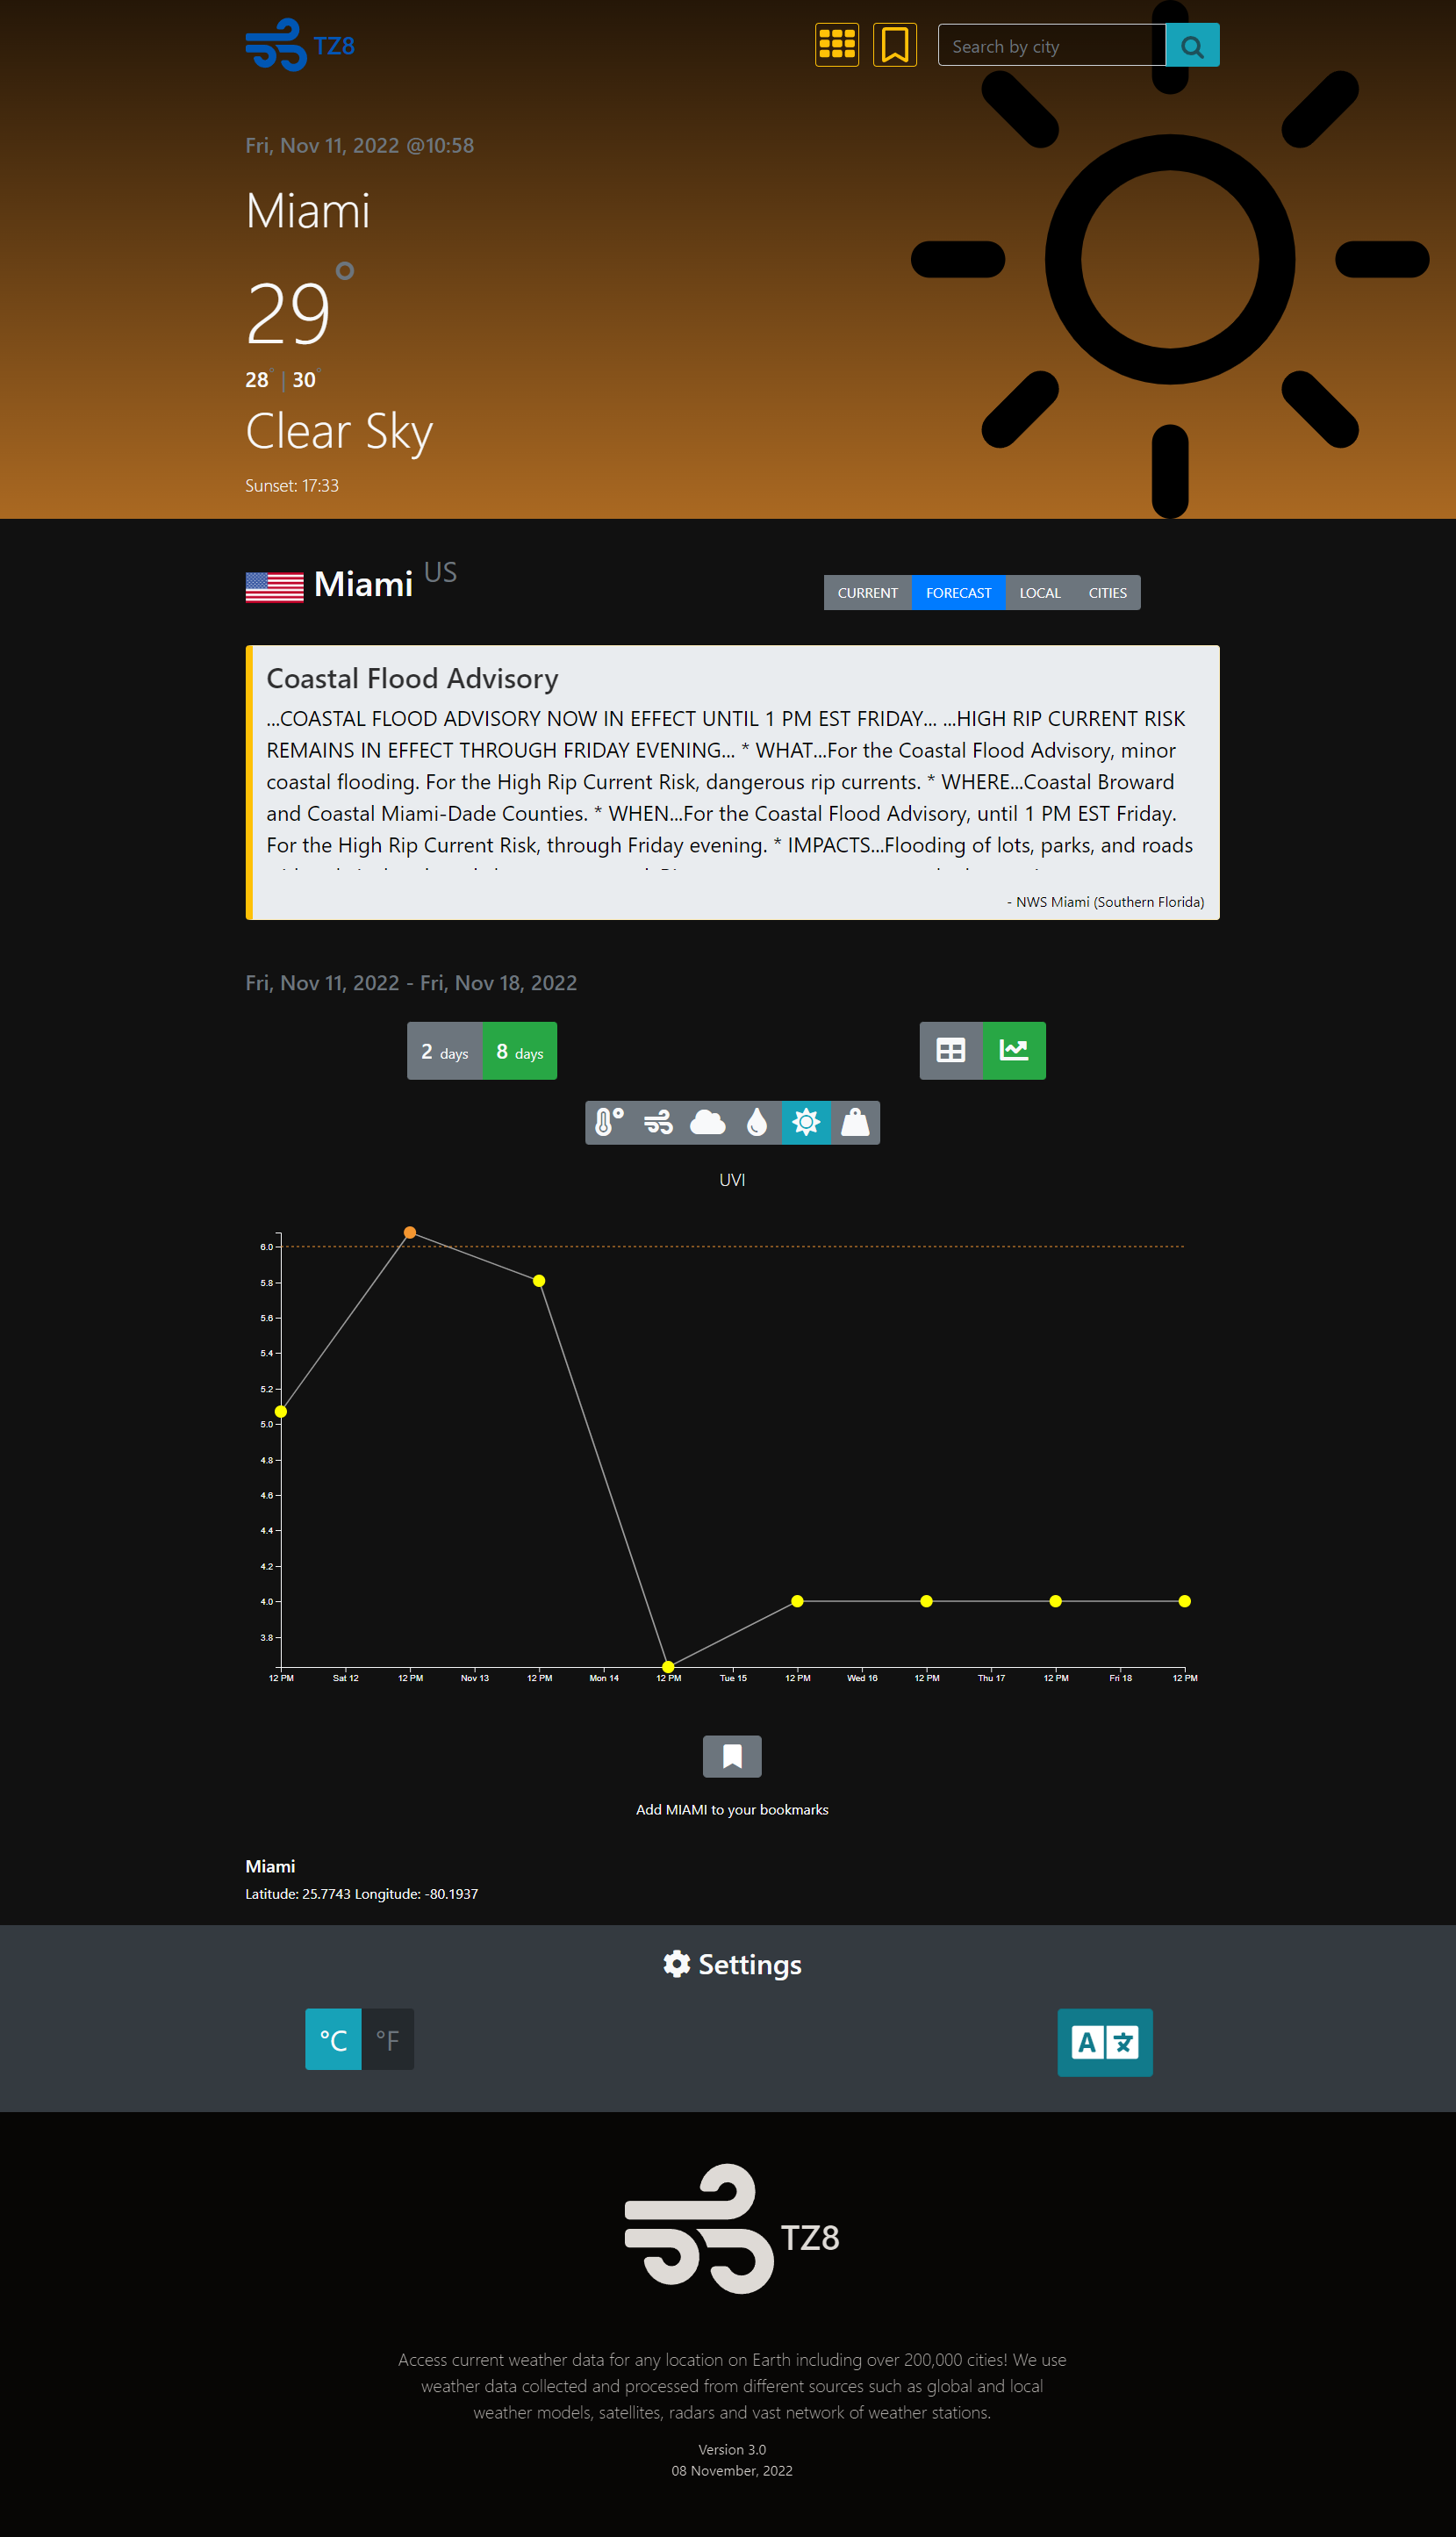The width and height of the screenshot is (1456, 2537).
Task: Click the Settings gear icon
Action: (677, 1964)
